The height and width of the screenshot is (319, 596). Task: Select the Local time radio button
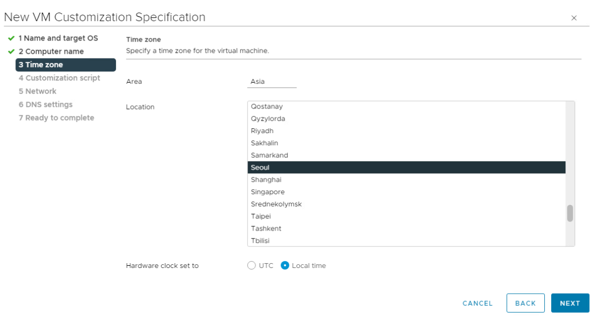[x=285, y=266]
